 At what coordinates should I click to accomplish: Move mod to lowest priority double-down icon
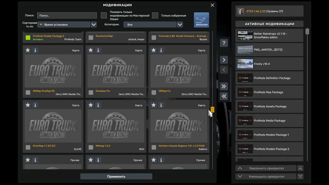click(x=300, y=177)
